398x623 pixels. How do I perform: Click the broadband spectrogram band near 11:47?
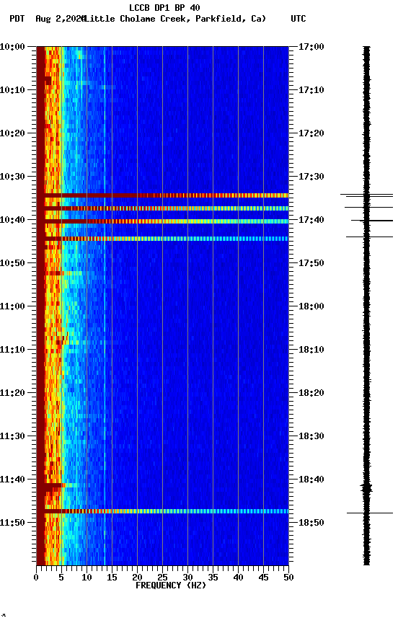tap(162, 511)
